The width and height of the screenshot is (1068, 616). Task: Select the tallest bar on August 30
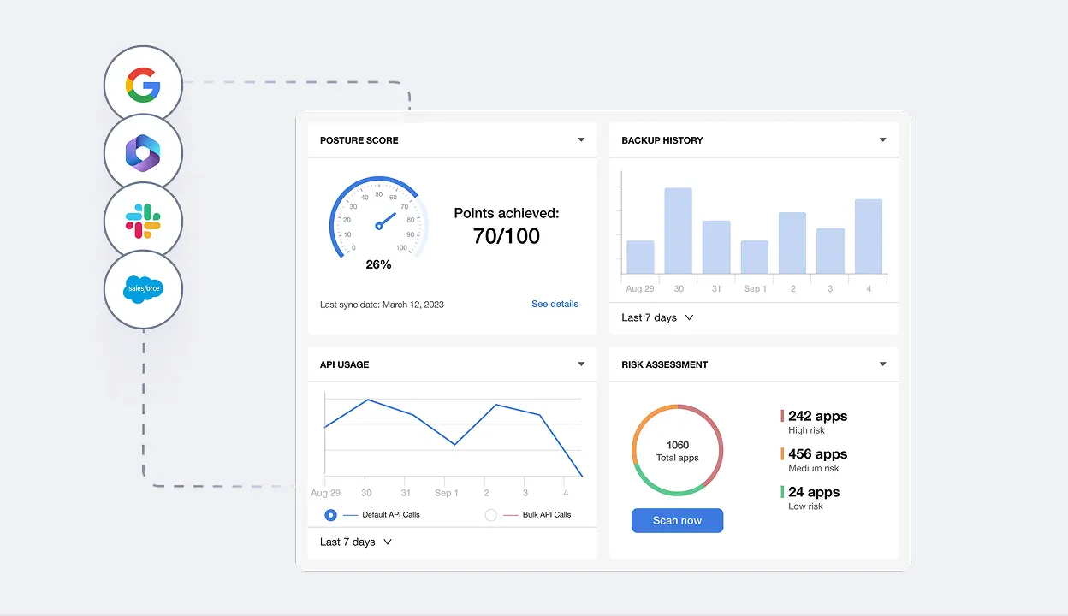click(x=679, y=231)
